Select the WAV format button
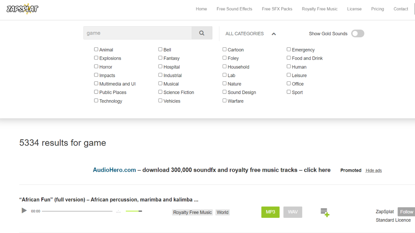Image resolution: width=415 pixels, height=233 pixels. [x=293, y=212]
